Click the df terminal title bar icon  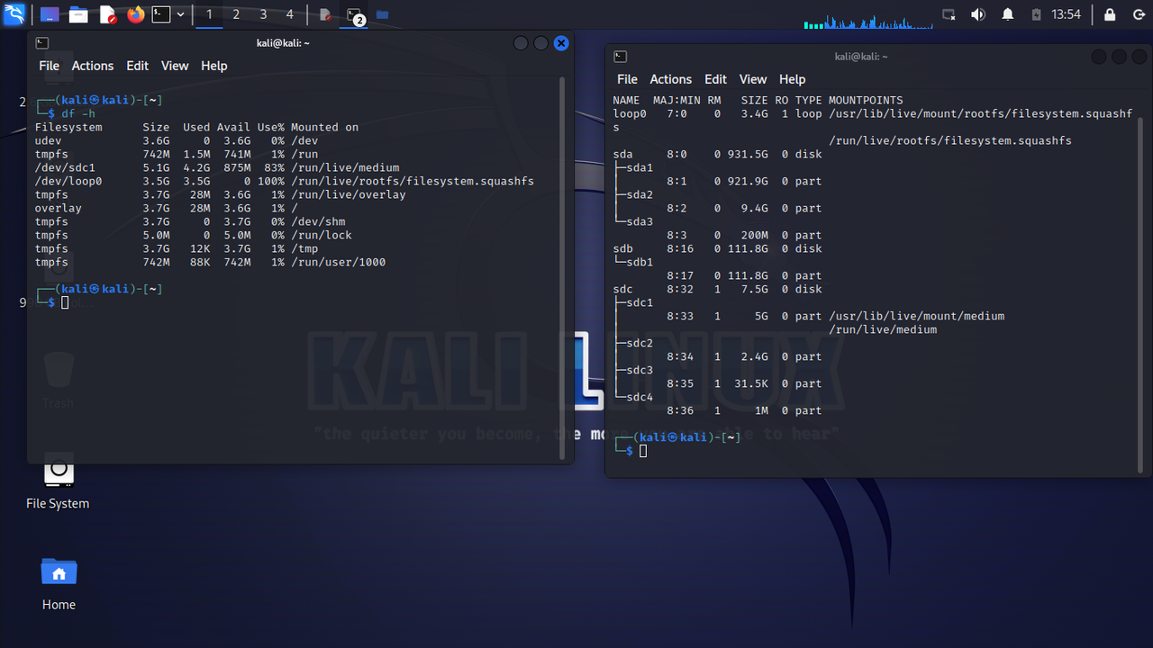pos(41,43)
